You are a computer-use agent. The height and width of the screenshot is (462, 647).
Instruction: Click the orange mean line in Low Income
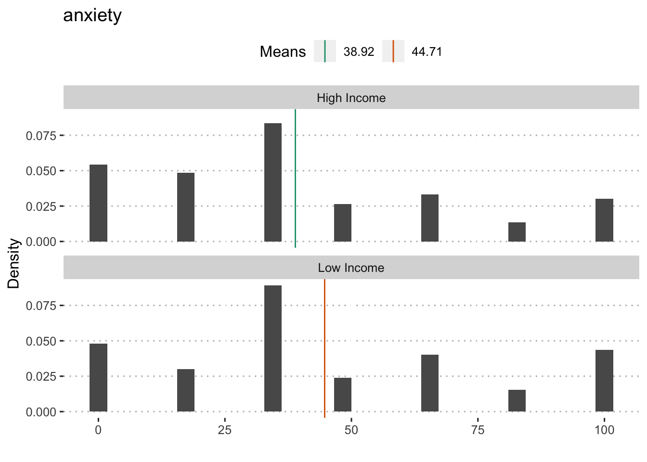(x=324, y=346)
